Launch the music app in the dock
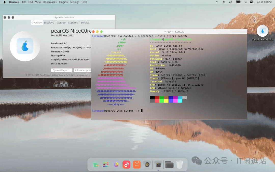The height and width of the screenshot is (172, 275). pyautogui.click(x=126, y=165)
